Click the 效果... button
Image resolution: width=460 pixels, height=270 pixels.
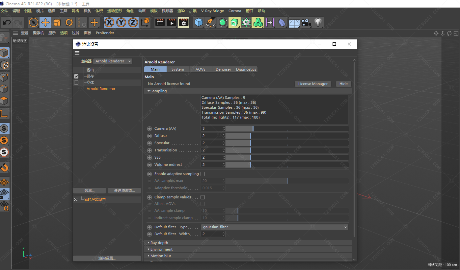[90, 191]
